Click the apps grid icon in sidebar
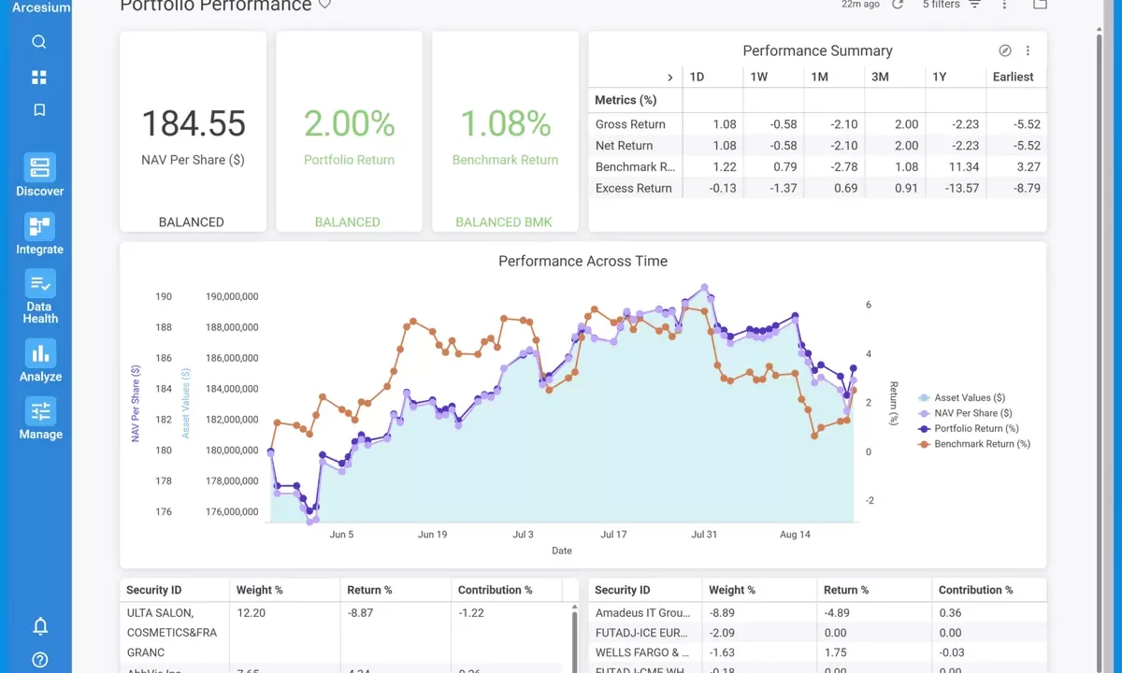Image resolution: width=1122 pixels, height=673 pixels. pyautogui.click(x=39, y=77)
